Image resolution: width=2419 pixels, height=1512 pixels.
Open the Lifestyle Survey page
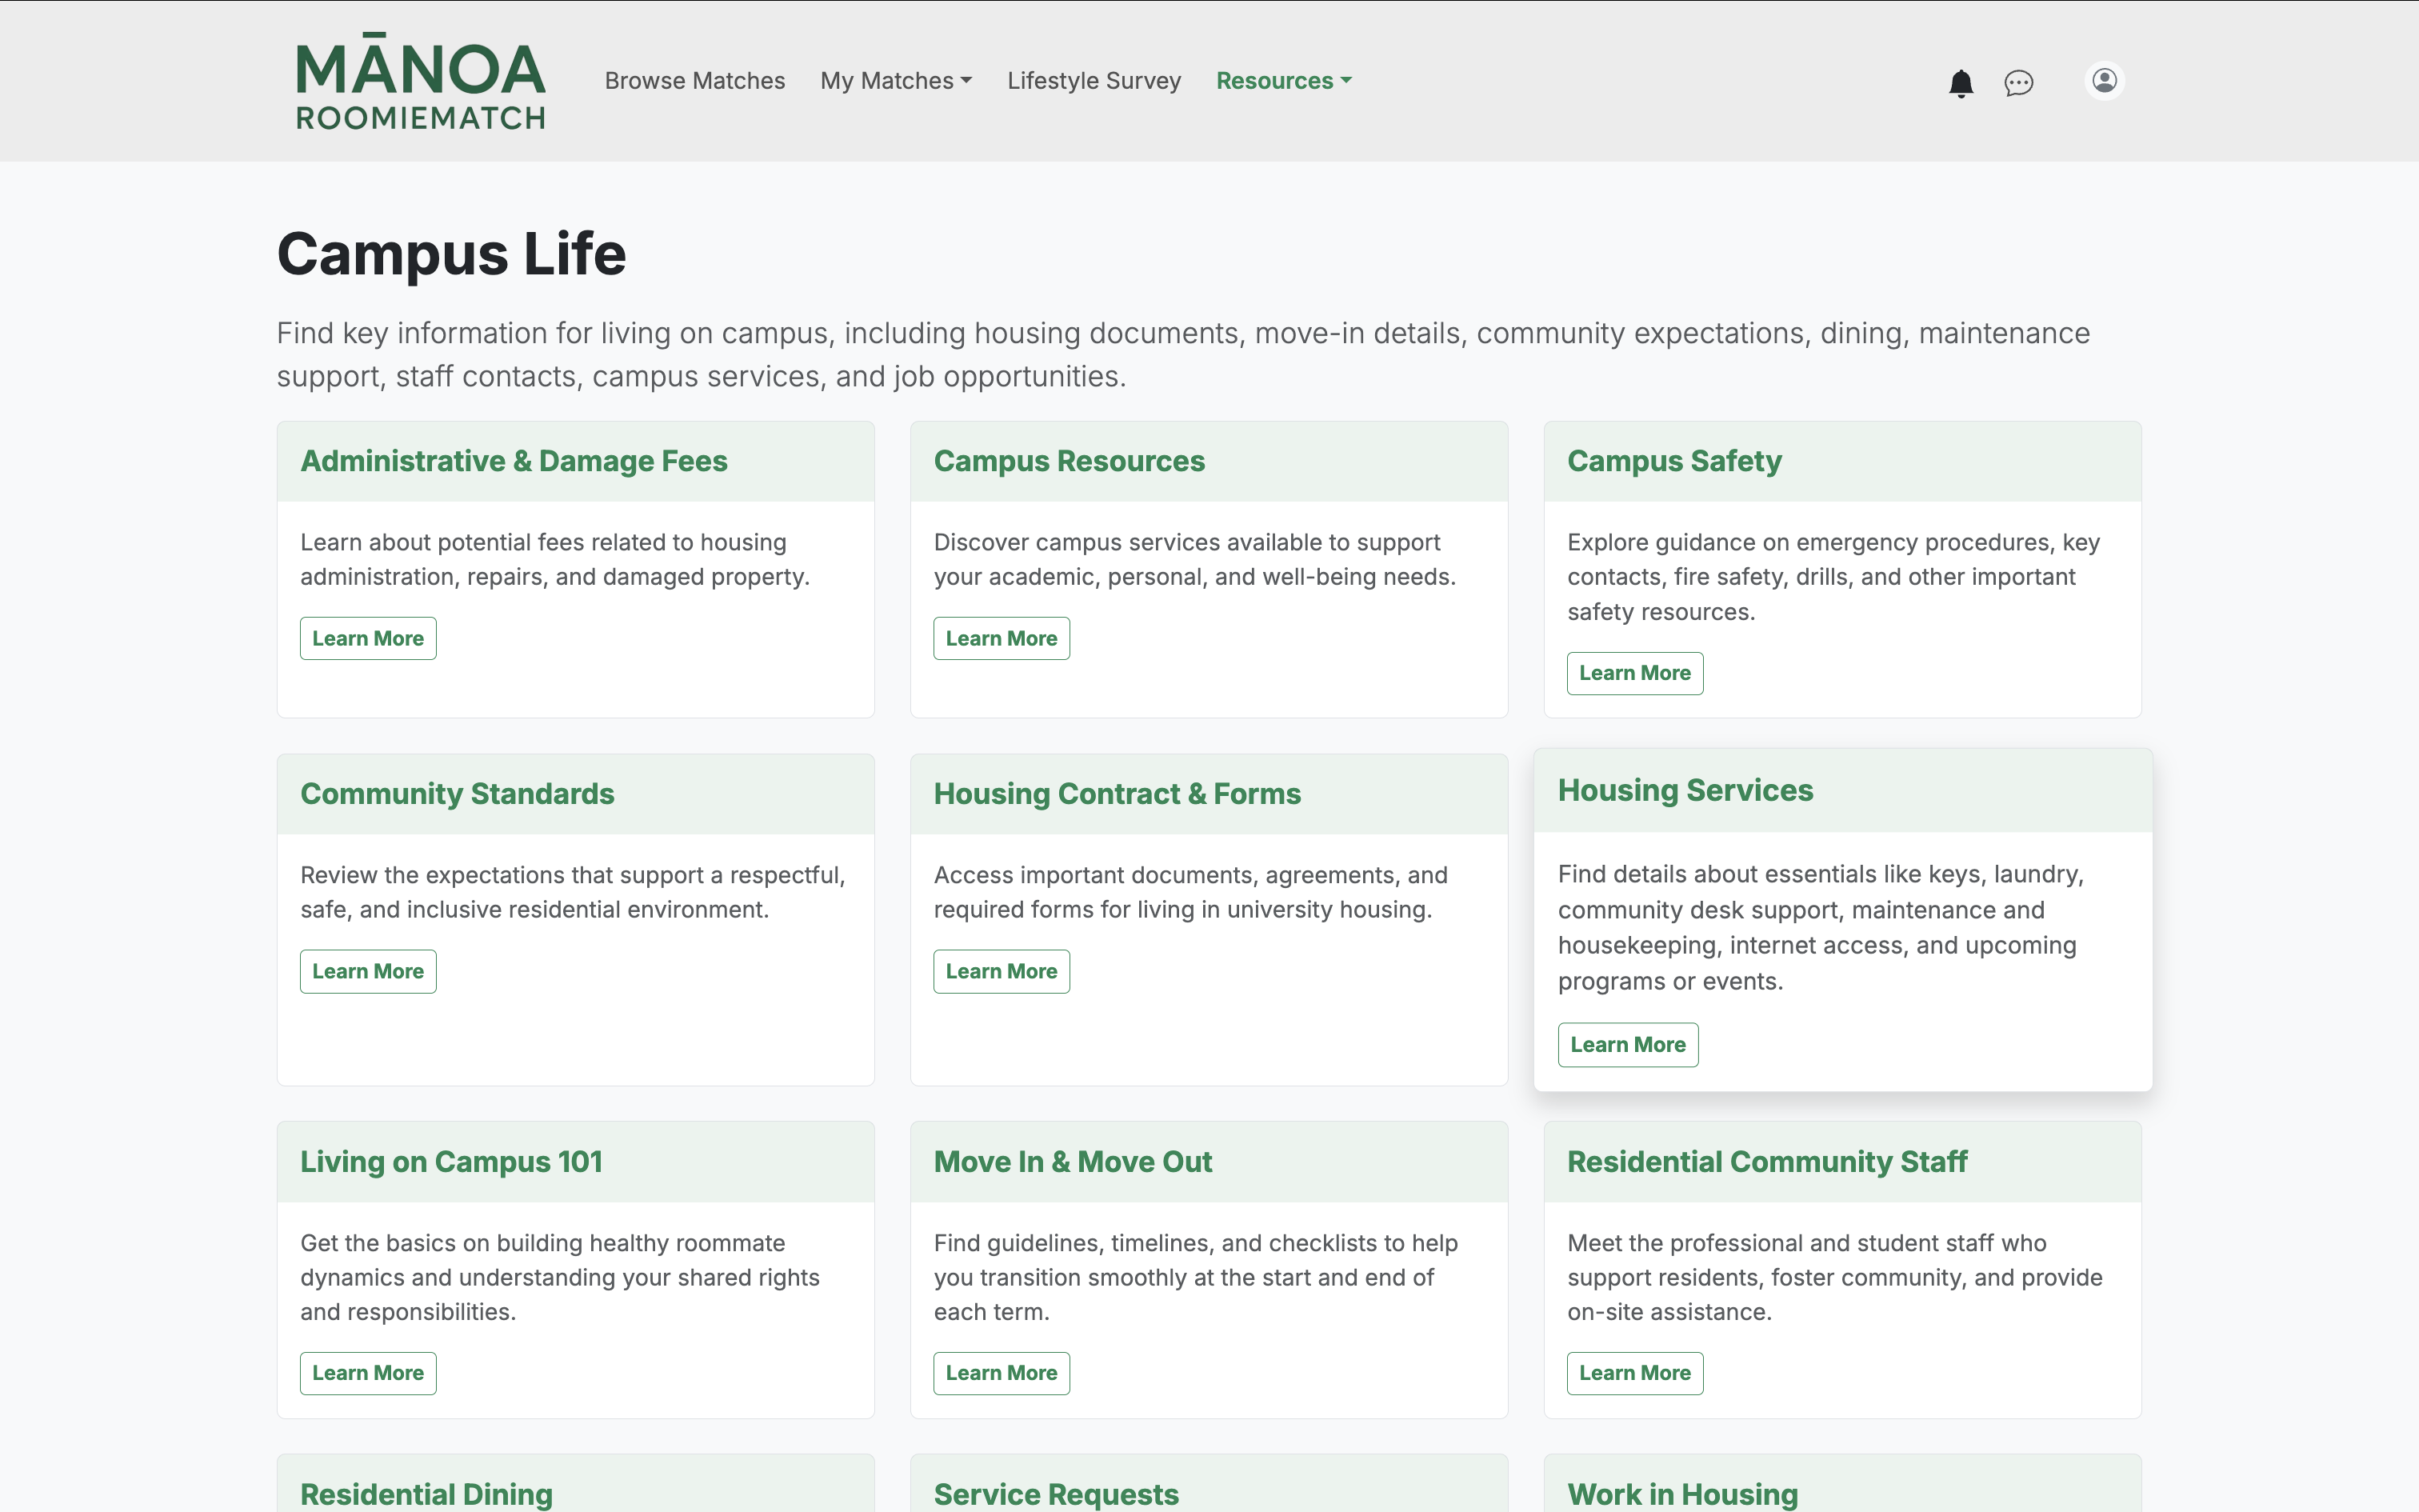point(1094,81)
